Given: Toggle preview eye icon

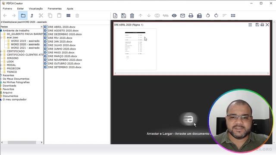Looking at the screenshot, I should [174, 15].
